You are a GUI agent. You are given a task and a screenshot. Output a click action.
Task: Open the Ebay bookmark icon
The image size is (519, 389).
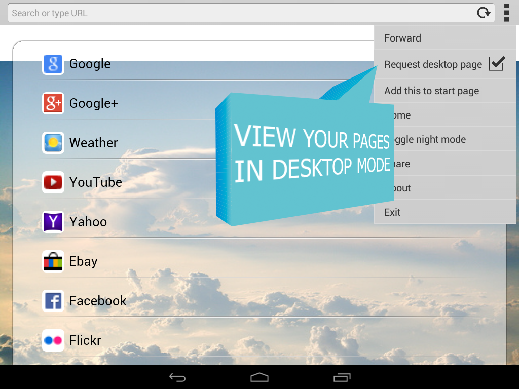tap(53, 261)
